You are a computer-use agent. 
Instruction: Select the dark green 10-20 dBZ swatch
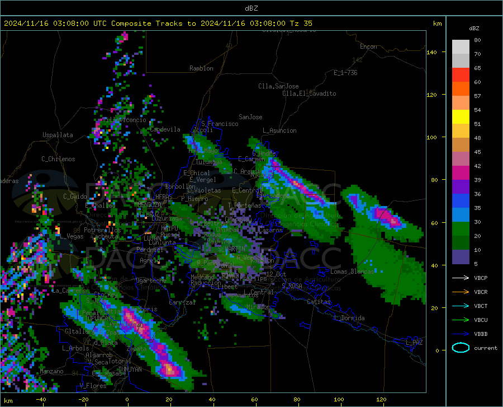click(461, 243)
